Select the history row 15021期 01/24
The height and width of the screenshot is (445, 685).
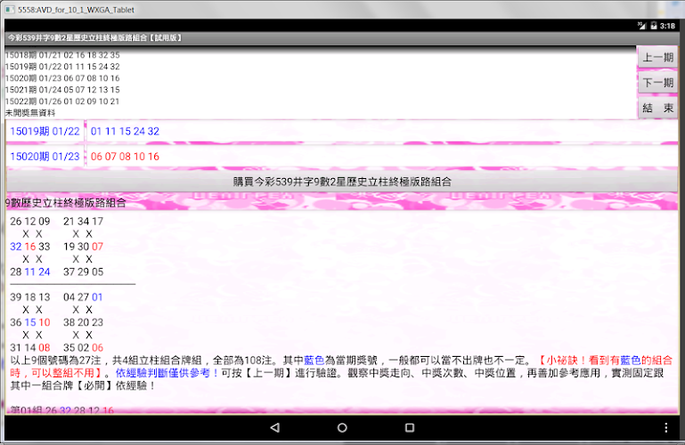tap(62, 89)
